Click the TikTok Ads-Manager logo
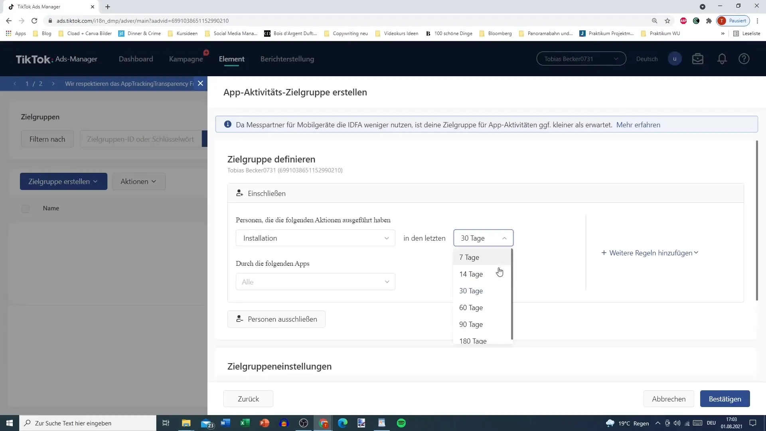 56,59
